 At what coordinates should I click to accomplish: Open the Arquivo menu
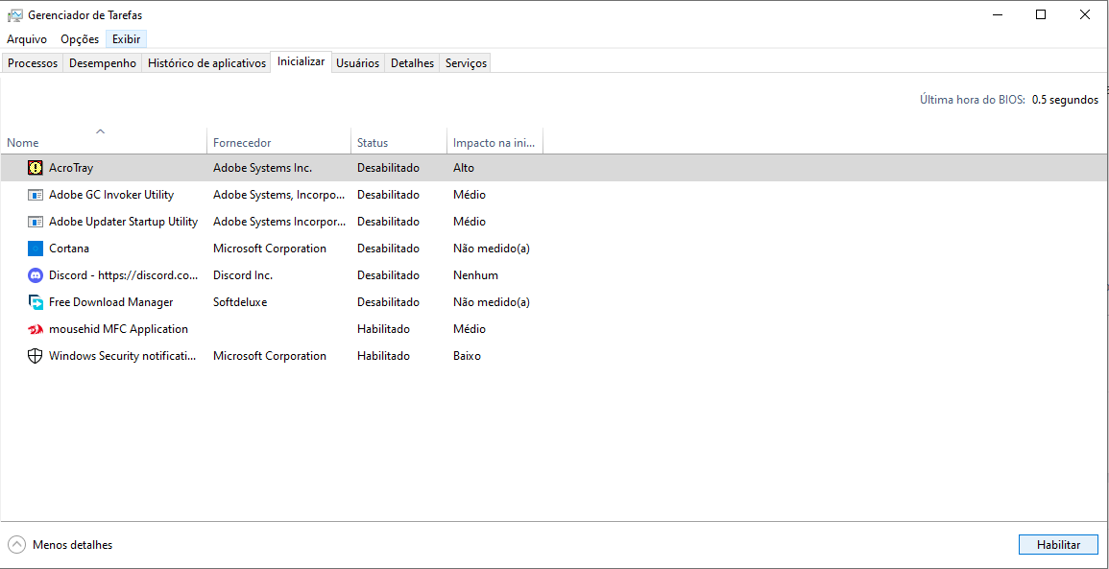click(27, 39)
